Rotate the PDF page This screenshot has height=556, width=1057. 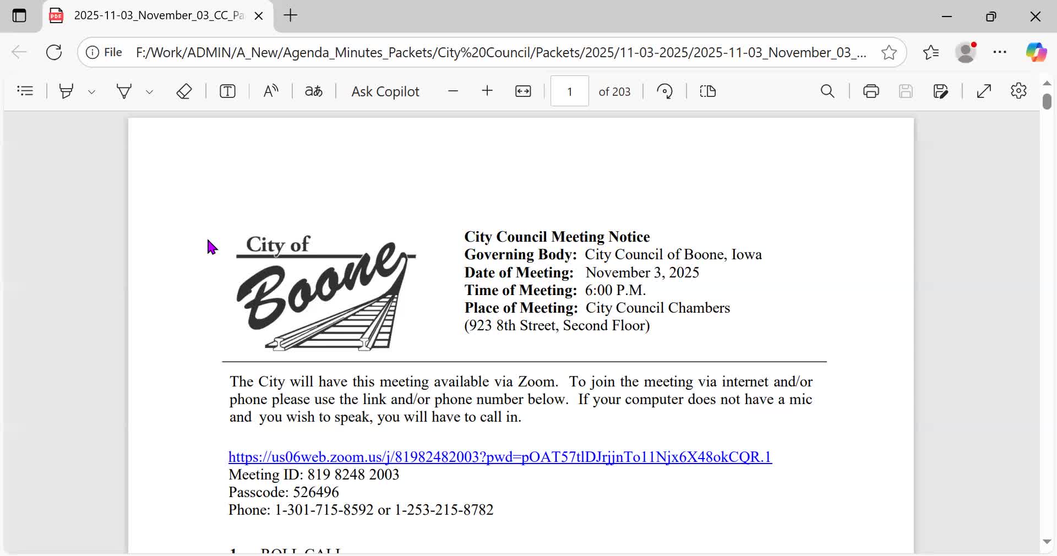click(x=665, y=91)
